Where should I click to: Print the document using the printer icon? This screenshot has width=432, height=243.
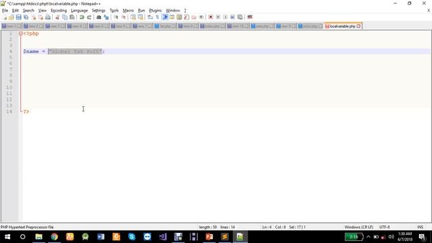coord(48,17)
